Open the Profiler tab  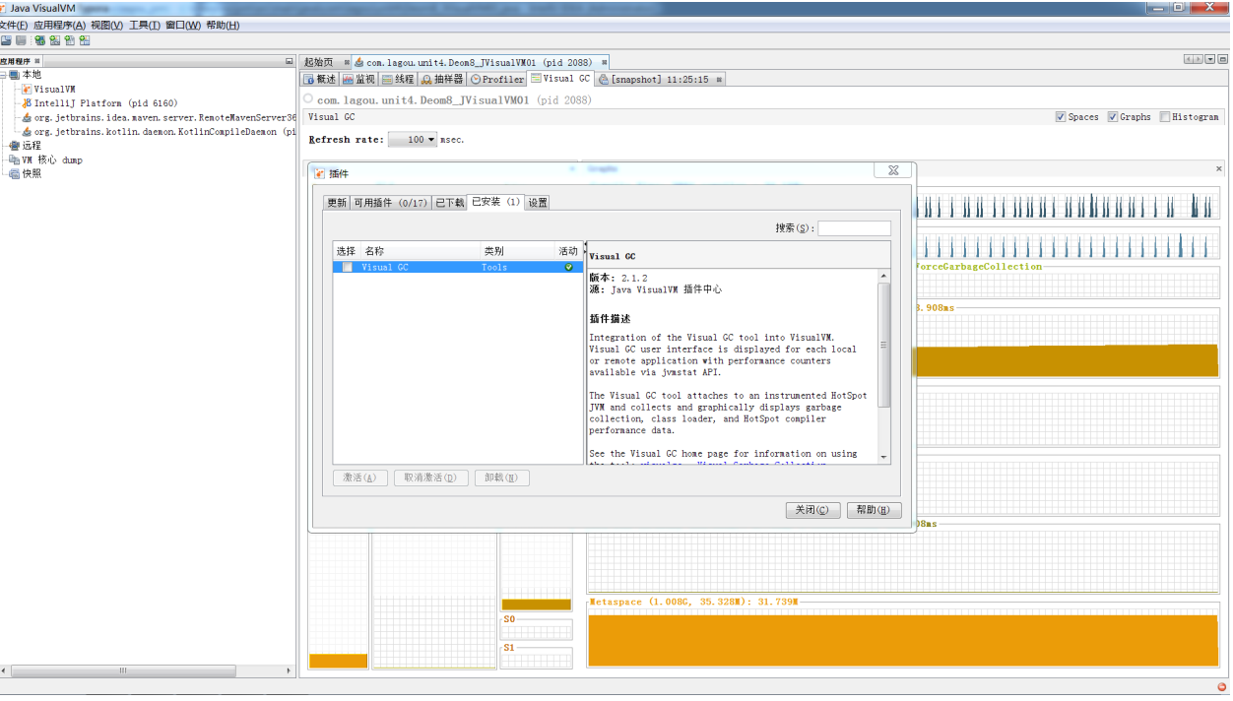click(x=497, y=79)
